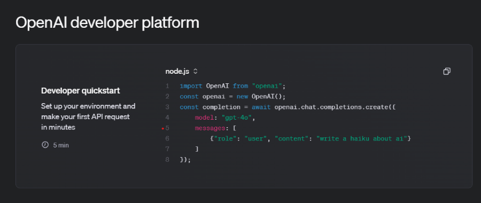
Task: Click the import OpenAI from "openai" line
Action: coord(232,86)
